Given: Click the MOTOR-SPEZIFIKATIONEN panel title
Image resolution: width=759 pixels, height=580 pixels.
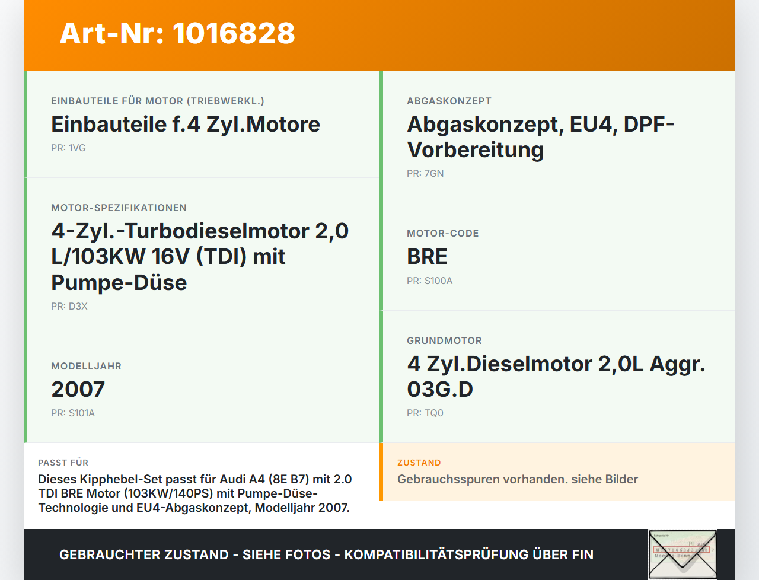Looking at the screenshot, I should click(119, 208).
